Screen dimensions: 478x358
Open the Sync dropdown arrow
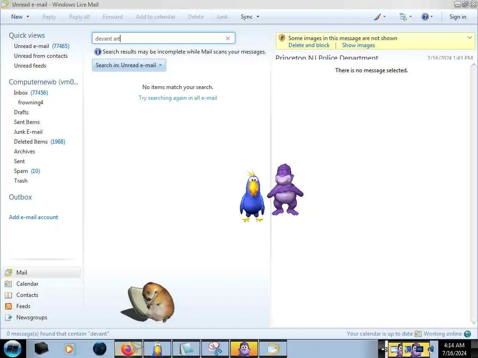tap(258, 17)
